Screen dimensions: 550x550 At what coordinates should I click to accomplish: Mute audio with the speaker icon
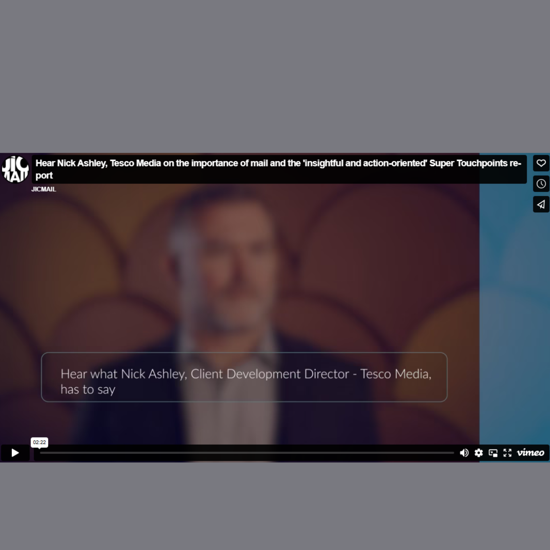464,453
